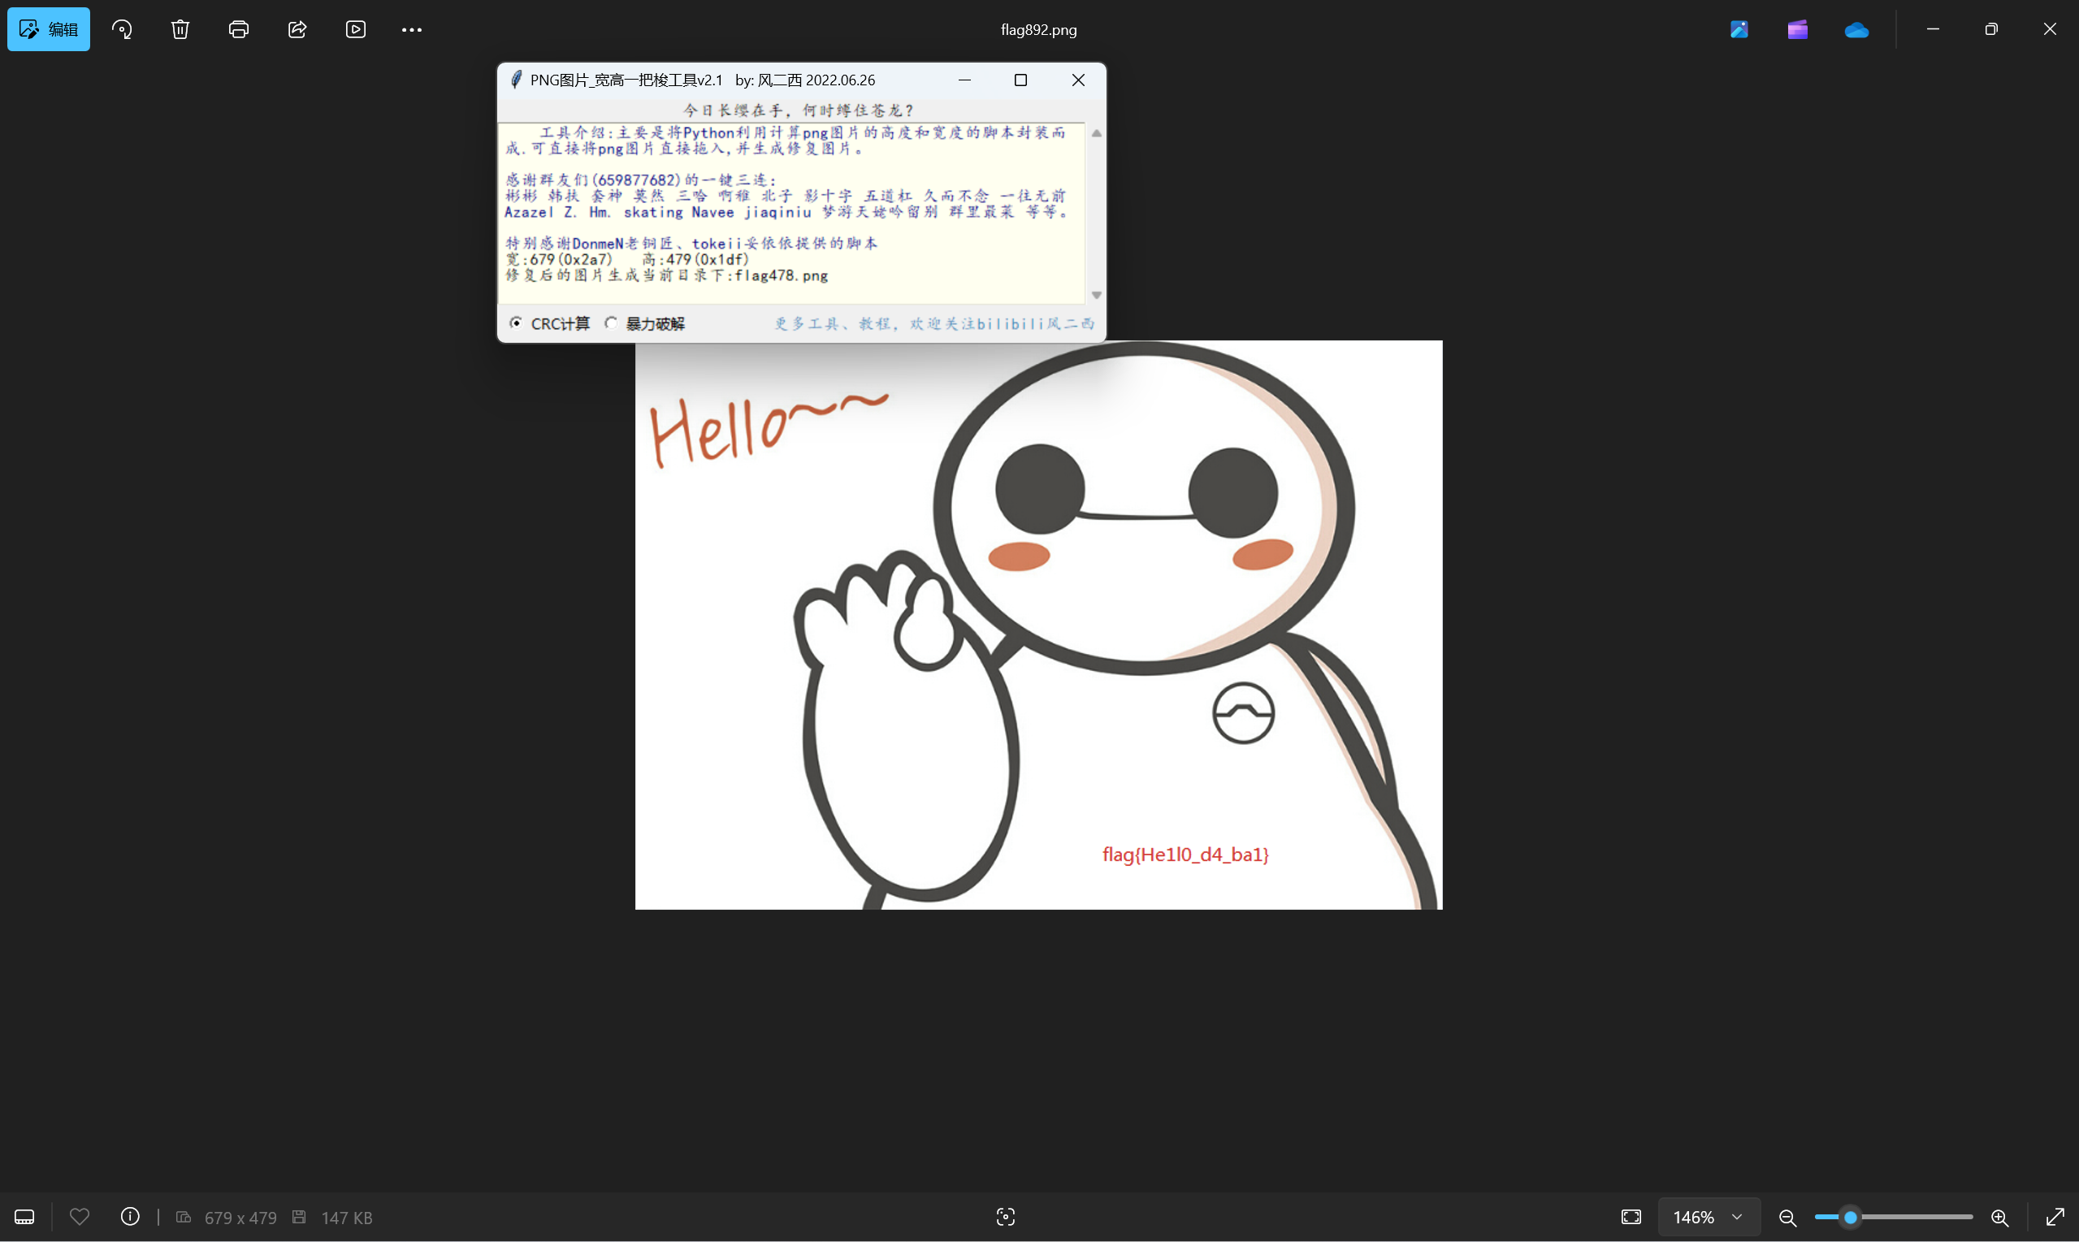Click the red flag text in the image
Screen dimensions: 2079x1242
[1186, 855]
